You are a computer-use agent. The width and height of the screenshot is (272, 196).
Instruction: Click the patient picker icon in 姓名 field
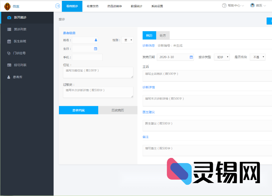pyautogui.click(x=96, y=40)
